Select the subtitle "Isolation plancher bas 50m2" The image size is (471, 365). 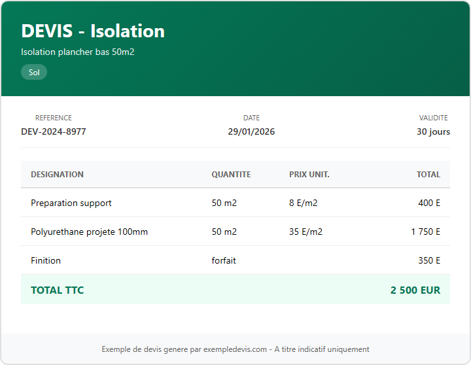tap(78, 52)
